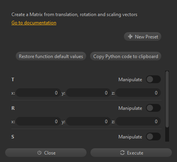Focus the R rotation z input field
Image resolution: width=177 pixels, height=162 pixels.
(x=138, y=121)
